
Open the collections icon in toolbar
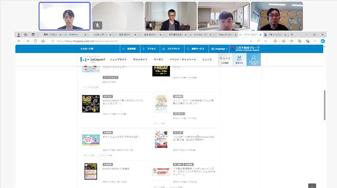pos(300,41)
